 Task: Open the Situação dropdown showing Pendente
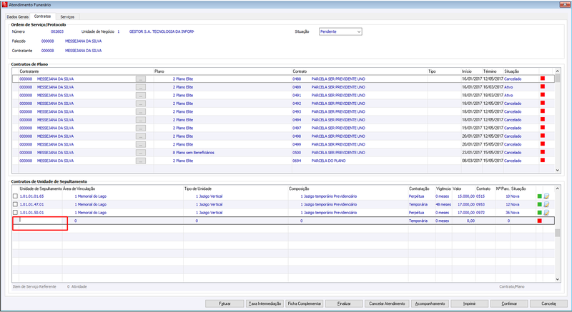point(340,31)
